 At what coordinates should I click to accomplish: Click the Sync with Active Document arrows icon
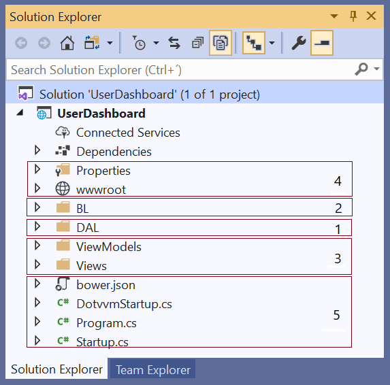coord(174,43)
